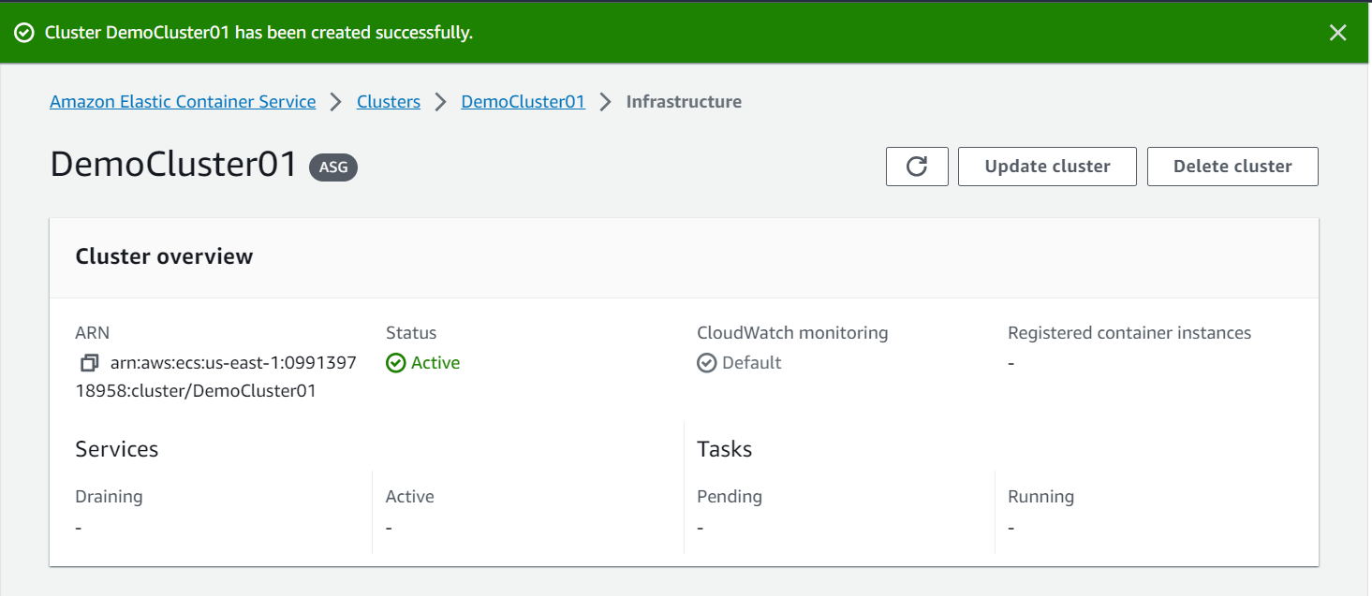This screenshot has height=596, width=1372.
Task: Click the breadcrumb chevron before Infrastructure
Action: tap(606, 102)
